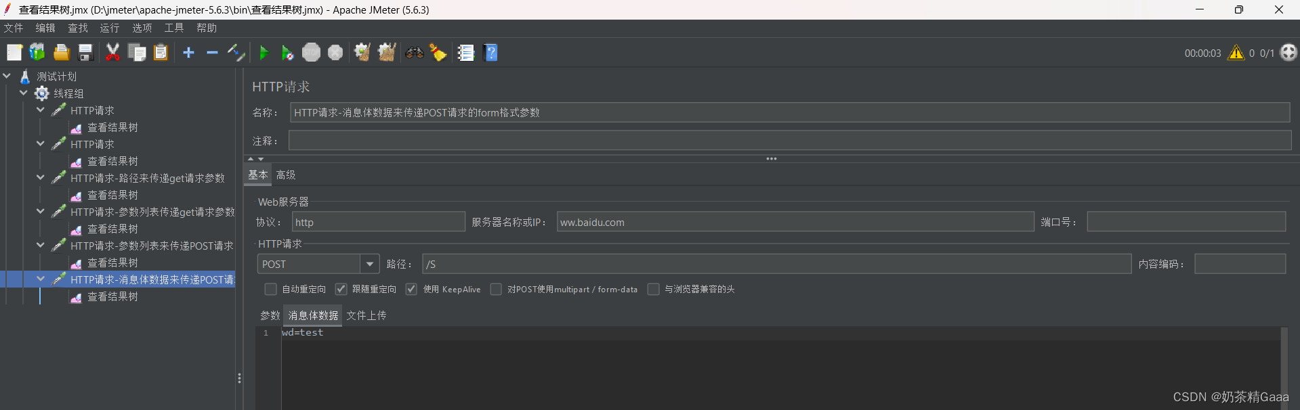Toggle the 自动重定向 checkbox
1300x410 pixels.
[x=270, y=289]
